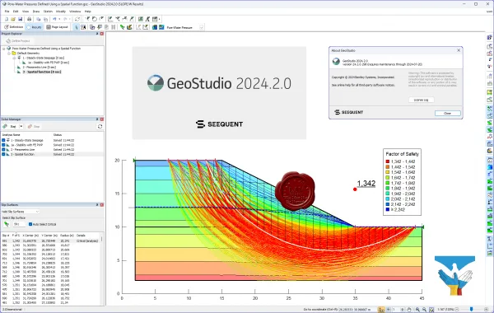
Task: Click the green select slip surface icon
Action: (x=7, y=224)
